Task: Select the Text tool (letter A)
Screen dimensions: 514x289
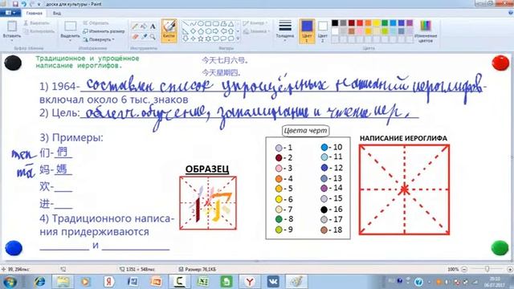Action: [153, 26]
